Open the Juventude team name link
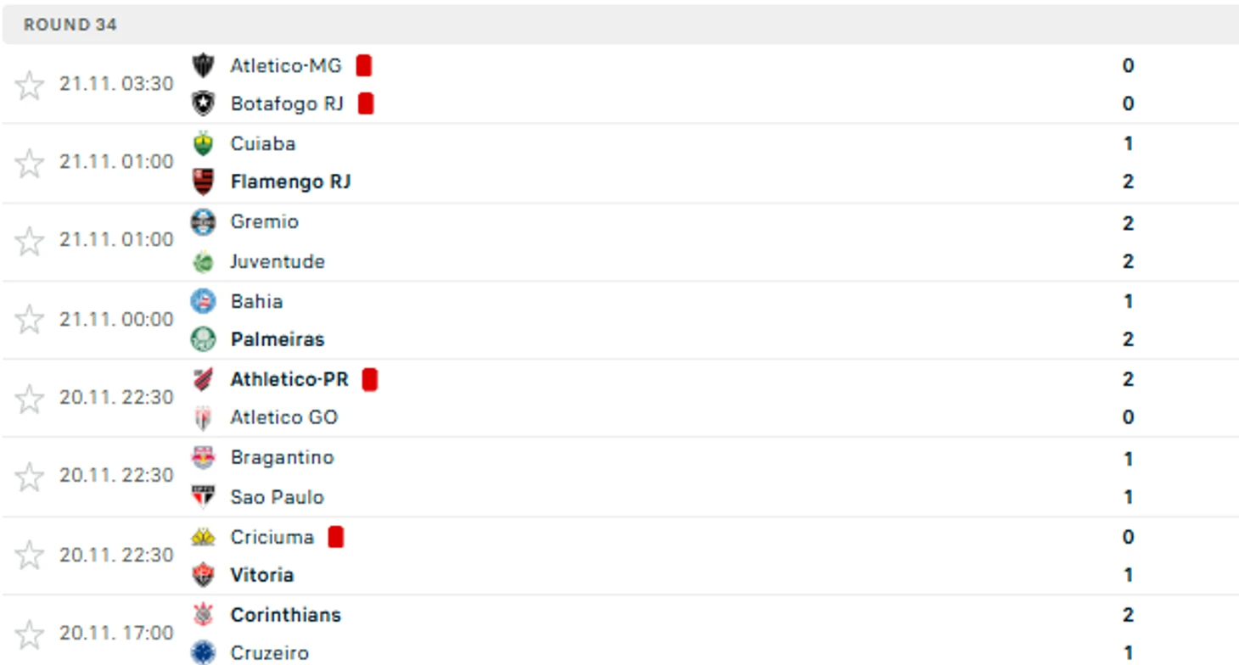Screen dimensions: 1239x665 [278, 261]
